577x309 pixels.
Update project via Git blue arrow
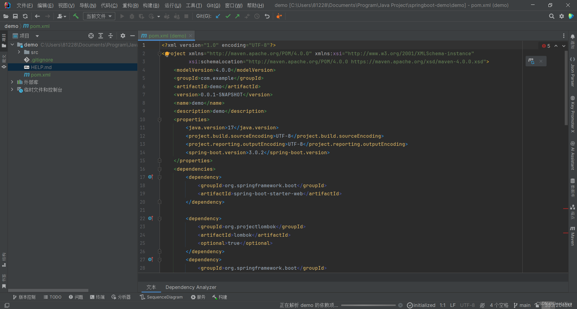point(218,16)
